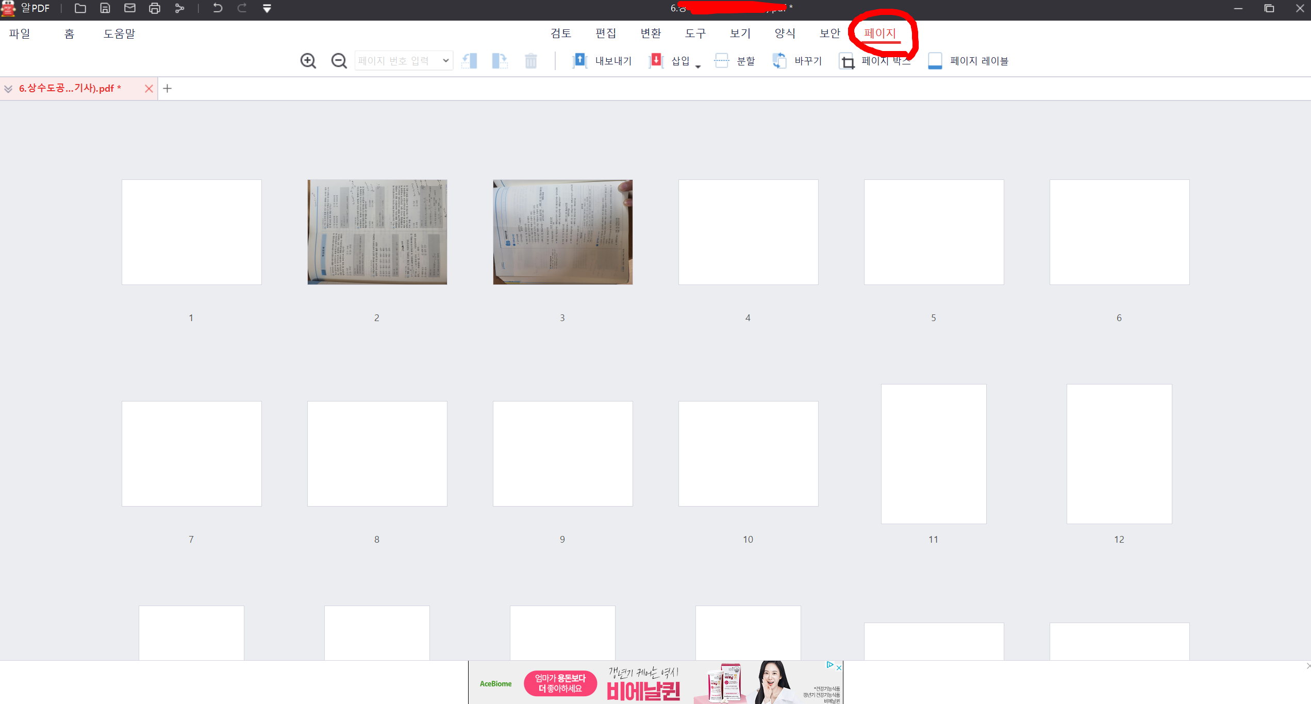
Task: Select page 9 thumbnail
Action: pyautogui.click(x=563, y=454)
